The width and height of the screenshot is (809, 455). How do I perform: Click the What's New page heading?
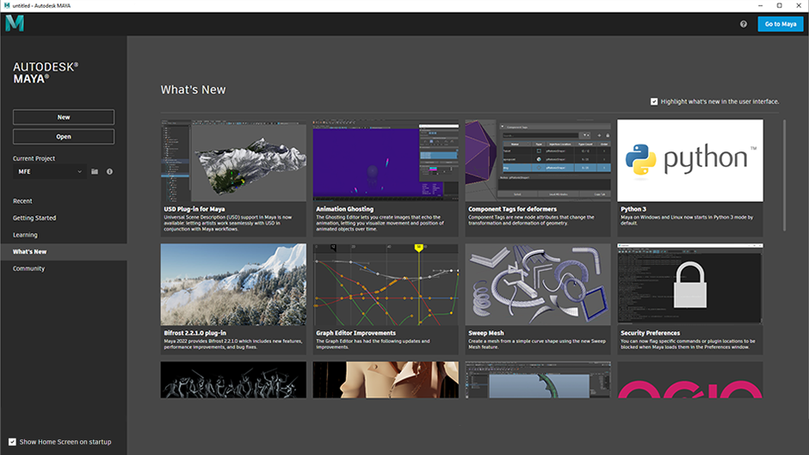(x=193, y=89)
